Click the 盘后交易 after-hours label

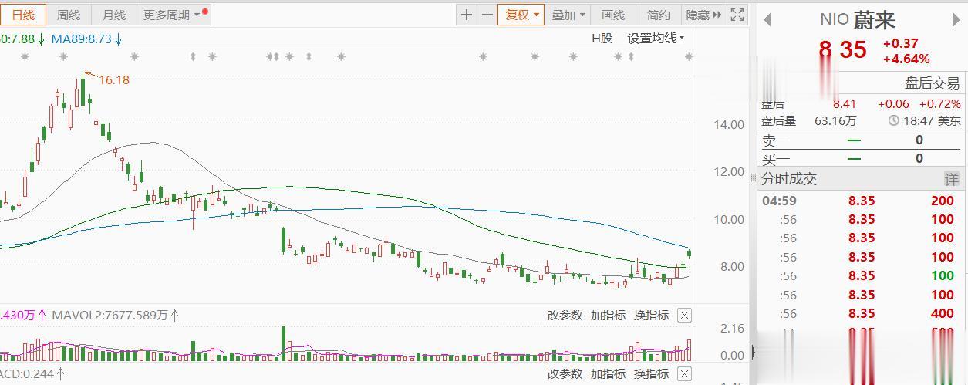click(932, 83)
